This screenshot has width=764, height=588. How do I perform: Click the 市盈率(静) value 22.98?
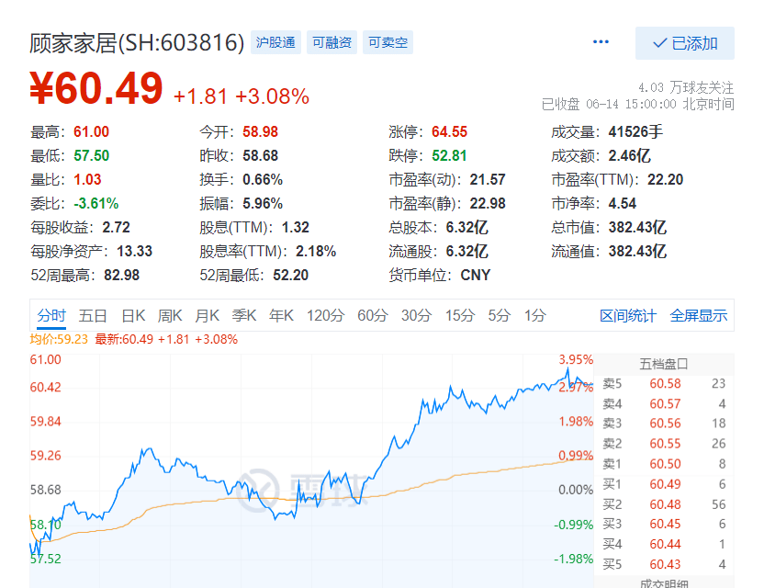488,204
